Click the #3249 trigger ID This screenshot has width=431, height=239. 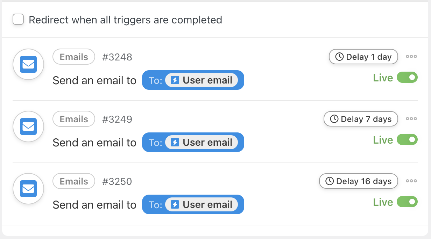point(117,119)
